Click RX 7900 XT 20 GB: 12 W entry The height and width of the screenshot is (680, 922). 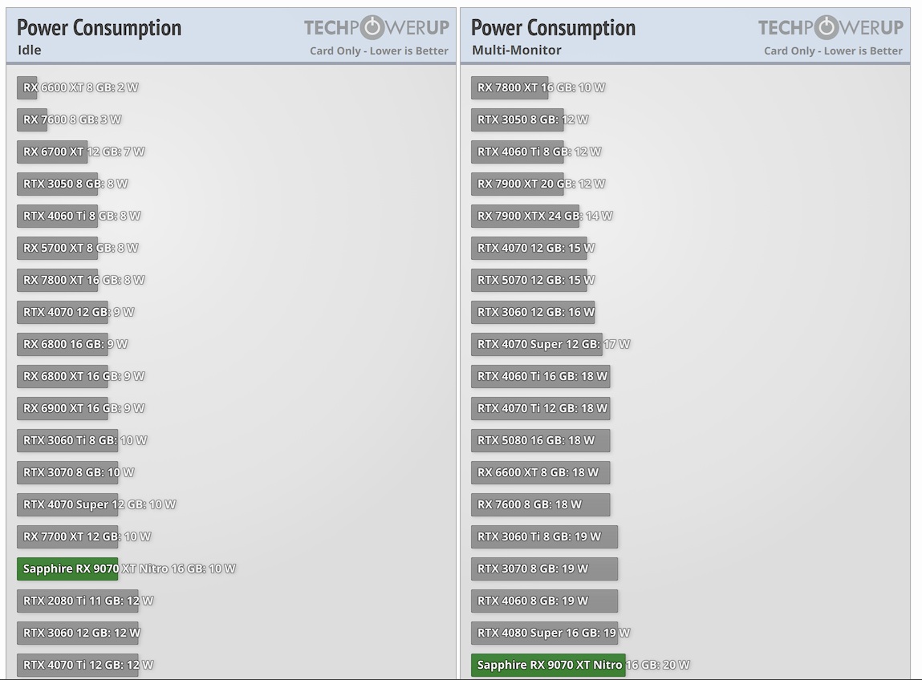pyautogui.click(x=518, y=184)
